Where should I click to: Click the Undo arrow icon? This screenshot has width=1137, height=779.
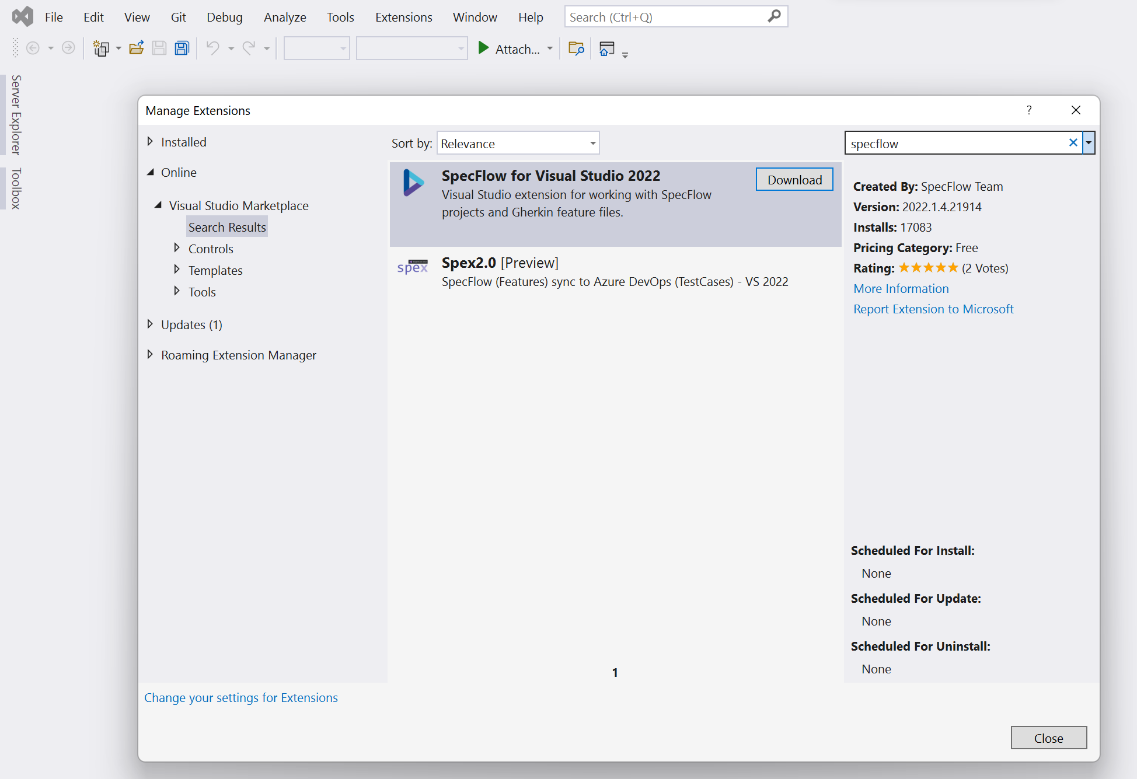coord(213,48)
